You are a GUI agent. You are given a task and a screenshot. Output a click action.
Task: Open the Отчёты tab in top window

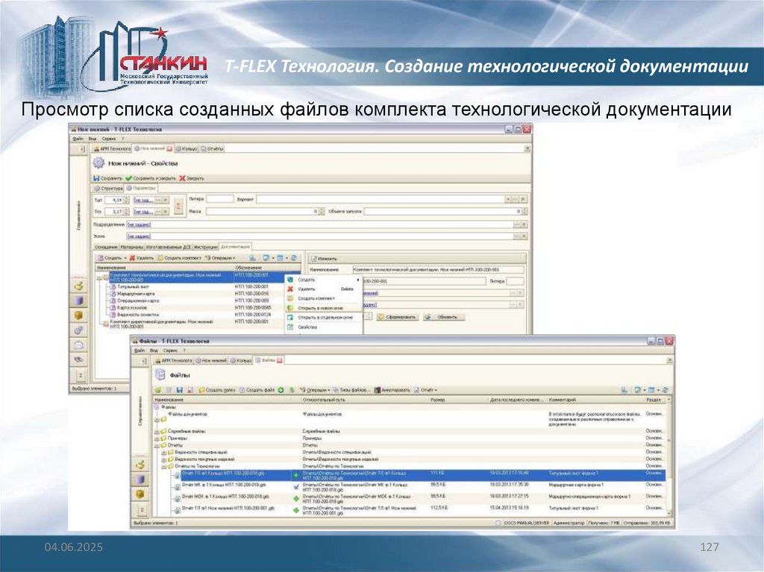pos(212,148)
